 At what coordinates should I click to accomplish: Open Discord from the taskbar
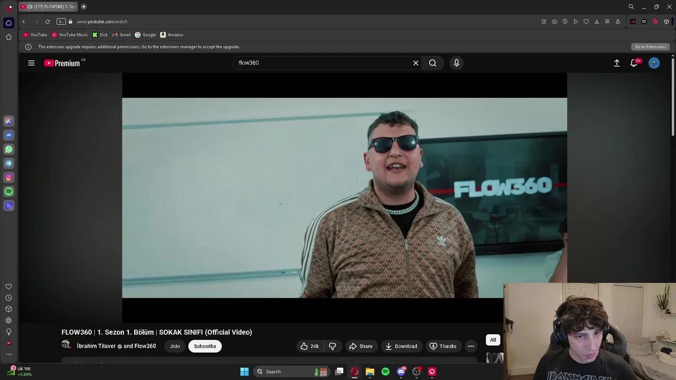(x=401, y=372)
